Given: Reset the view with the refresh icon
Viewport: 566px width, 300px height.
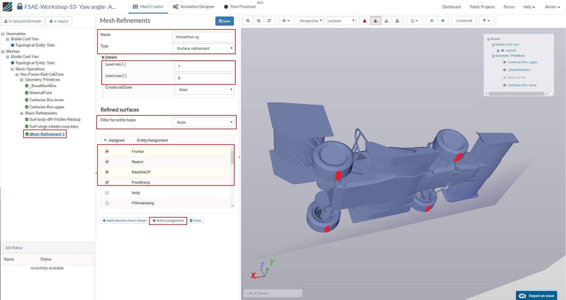Looking at the screenshot, I should tap(269, 21).
